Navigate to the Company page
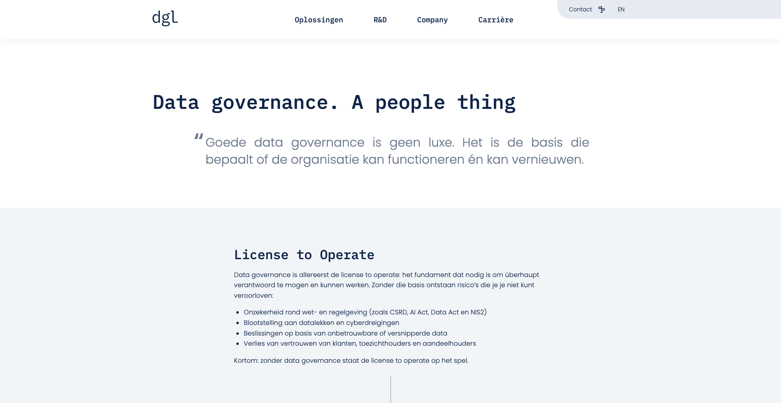 [432, 19]
